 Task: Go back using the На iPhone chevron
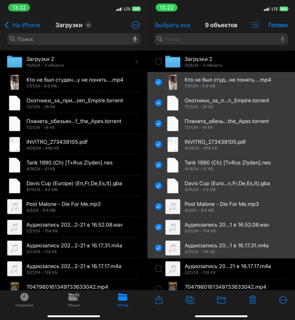click(x=7, y=25)
